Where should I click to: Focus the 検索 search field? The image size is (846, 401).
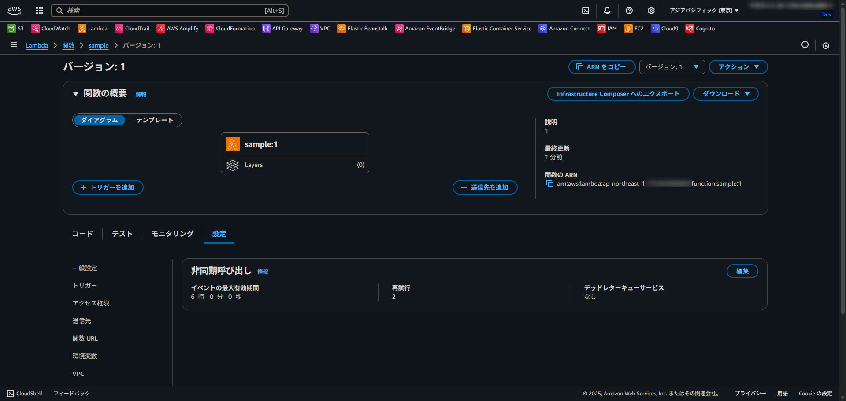pyautogui.click(x=170, y=11)
